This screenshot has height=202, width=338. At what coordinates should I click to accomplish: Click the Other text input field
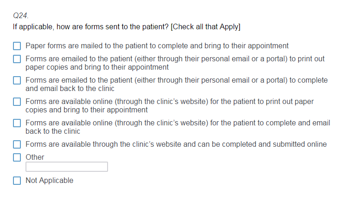pyautogui.click(x=67, y=167)
